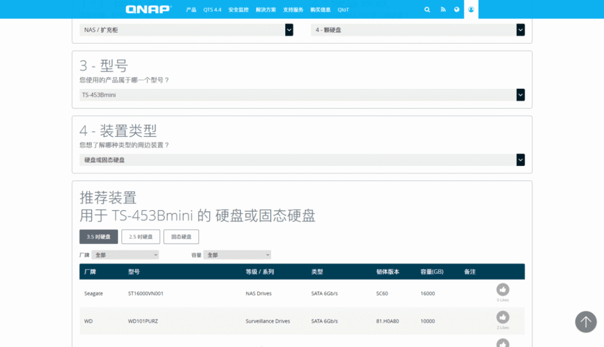Like the Seagate ST16000VN001 drive
The width and height of the screenshot is (604, 347).
503,289
